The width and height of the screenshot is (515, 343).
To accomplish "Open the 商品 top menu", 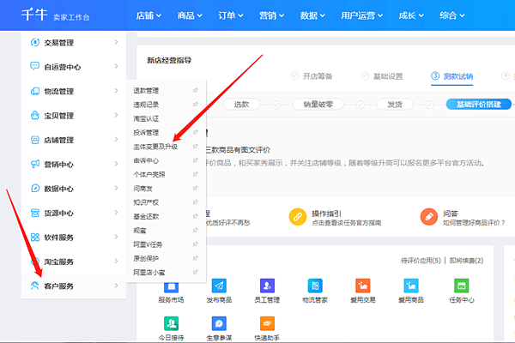I will point(190,15).
